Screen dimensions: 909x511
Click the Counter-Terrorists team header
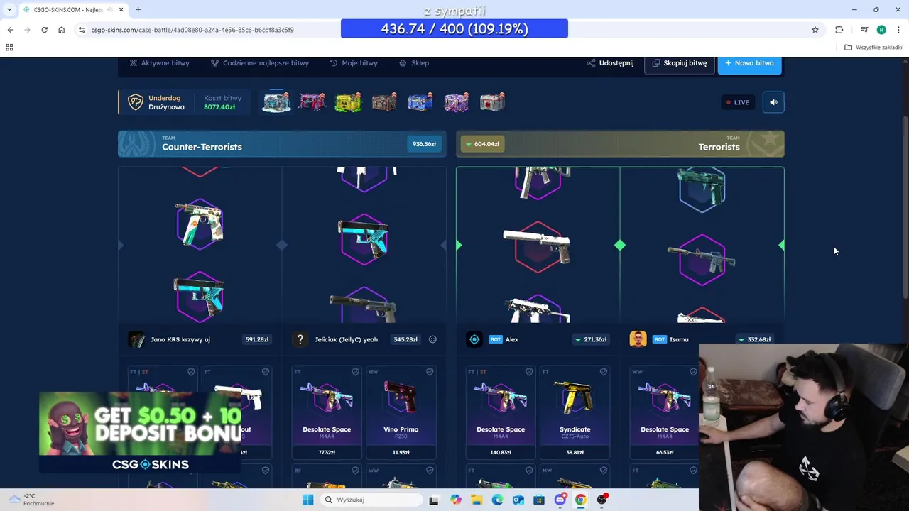pos(282,143)
